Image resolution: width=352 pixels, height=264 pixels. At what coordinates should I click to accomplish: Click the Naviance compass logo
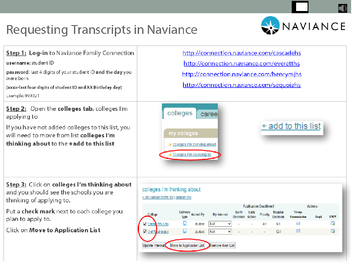[270, 26]
